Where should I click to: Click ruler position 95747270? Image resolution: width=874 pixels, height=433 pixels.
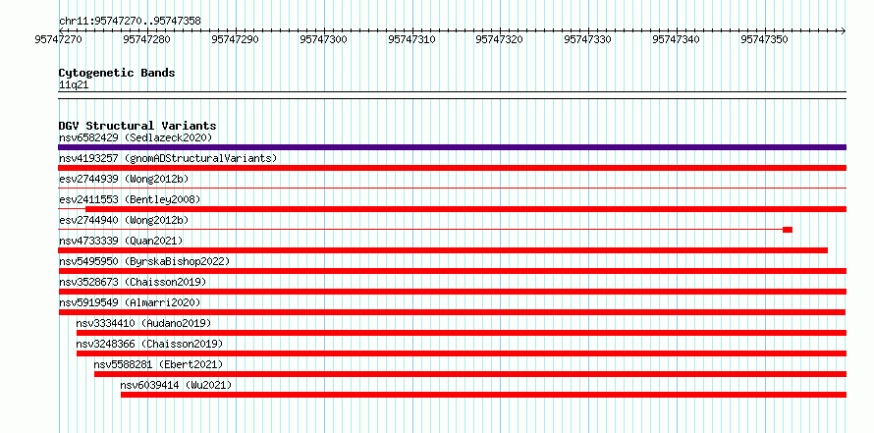point(59,39)
